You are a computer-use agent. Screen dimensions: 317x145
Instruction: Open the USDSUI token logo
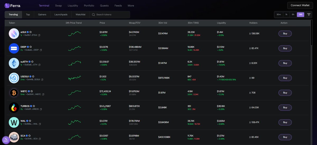tap(14, 78)
